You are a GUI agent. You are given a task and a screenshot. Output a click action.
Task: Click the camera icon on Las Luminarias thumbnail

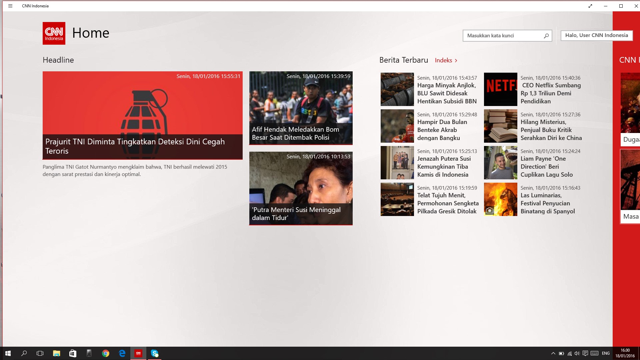[x=490, y=209]
